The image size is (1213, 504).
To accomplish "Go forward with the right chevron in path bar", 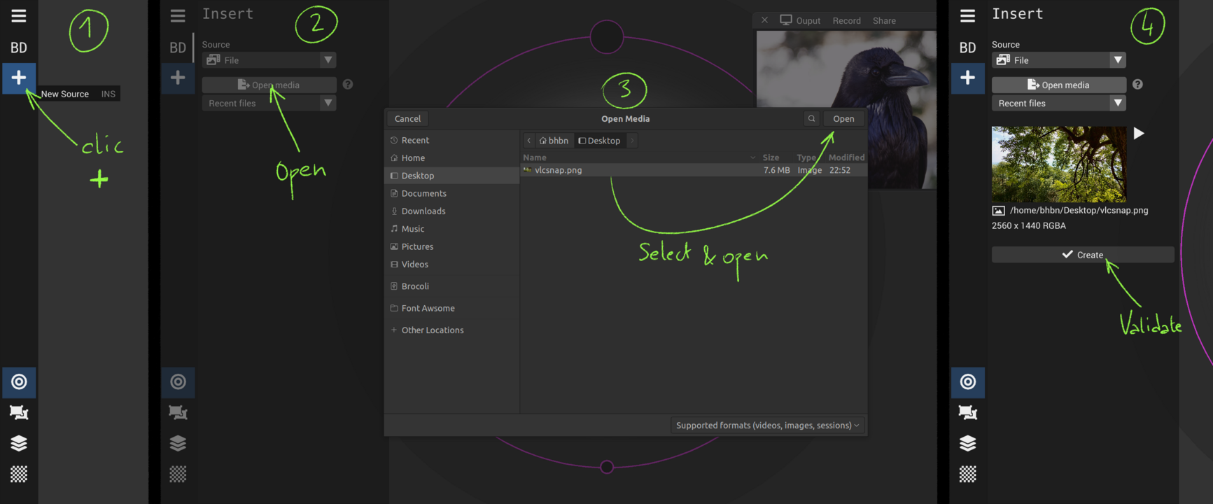I will [x=632, y=141].
